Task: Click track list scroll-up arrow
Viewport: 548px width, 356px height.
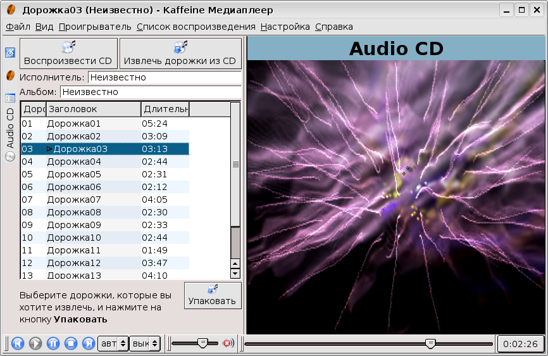Action: point(235,264)
